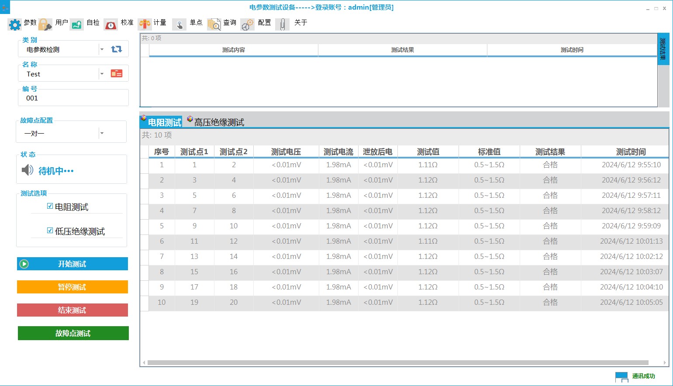Toggle the 低压绝缘测试 checkbox
Image resolution: width=673 pixels, height=386 pixels.
(x=50, y=231)
